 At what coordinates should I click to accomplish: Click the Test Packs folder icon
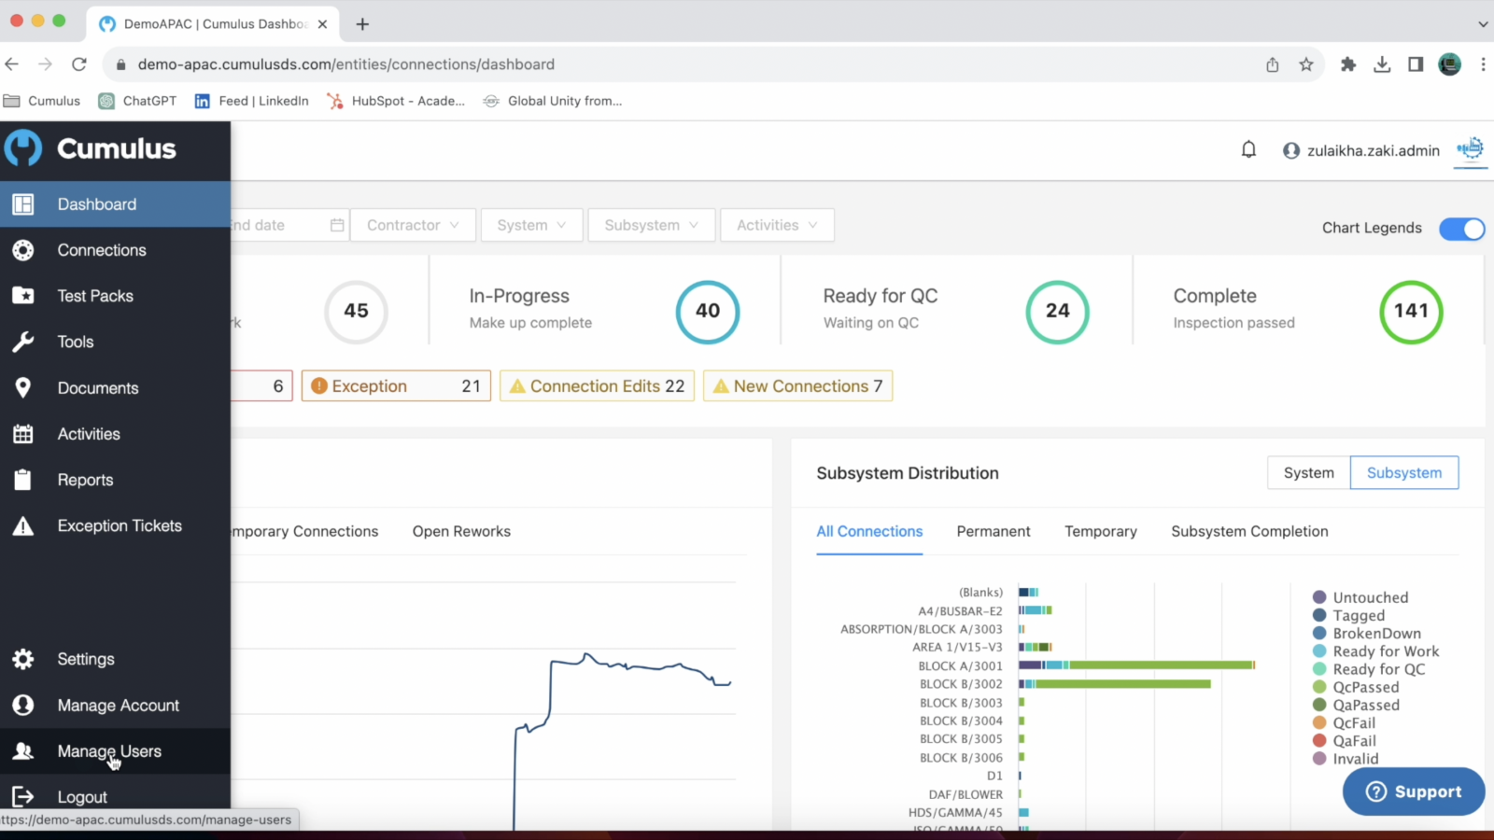[x=23, y=296]
